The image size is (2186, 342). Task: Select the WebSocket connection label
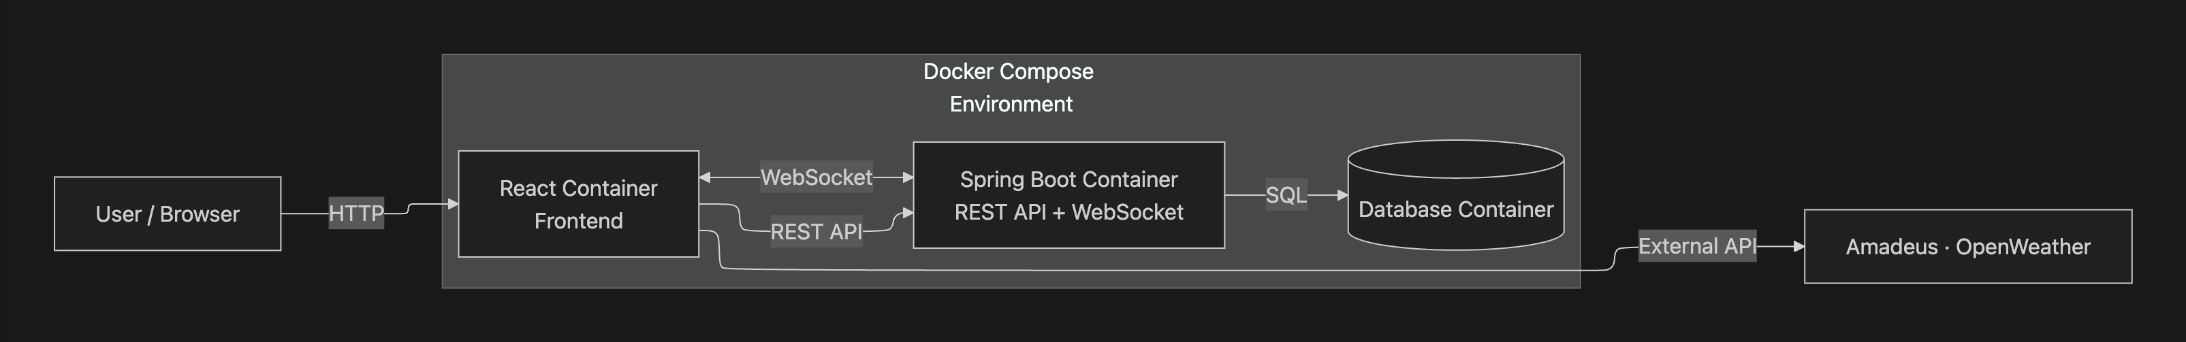point(816,177)
